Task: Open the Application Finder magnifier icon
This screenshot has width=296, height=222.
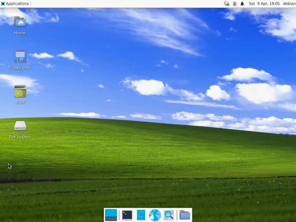Action: (x=169, y=215)
